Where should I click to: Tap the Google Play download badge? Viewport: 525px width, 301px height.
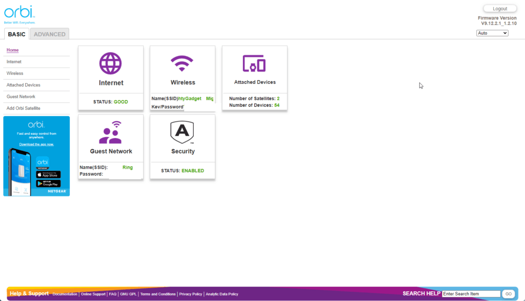(x=49, y=183)
